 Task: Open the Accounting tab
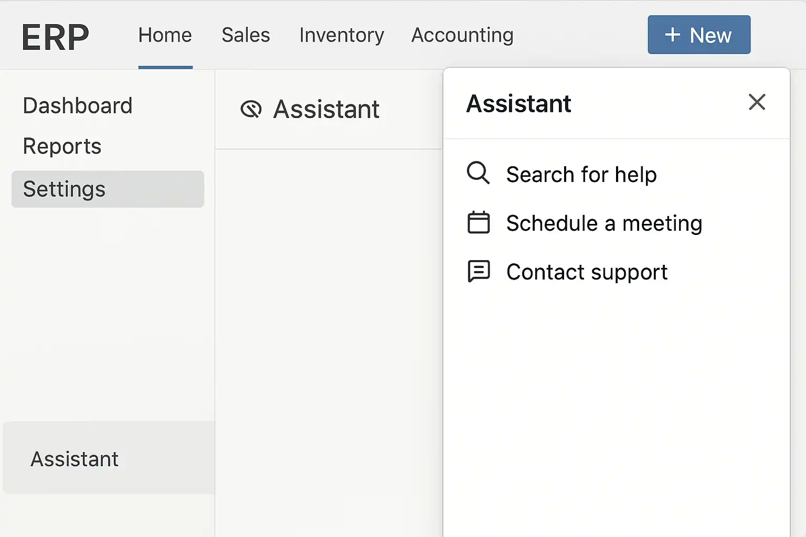tap(462, 35)
